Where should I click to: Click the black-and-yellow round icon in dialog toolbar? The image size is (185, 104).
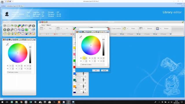(x=83, y=32)
